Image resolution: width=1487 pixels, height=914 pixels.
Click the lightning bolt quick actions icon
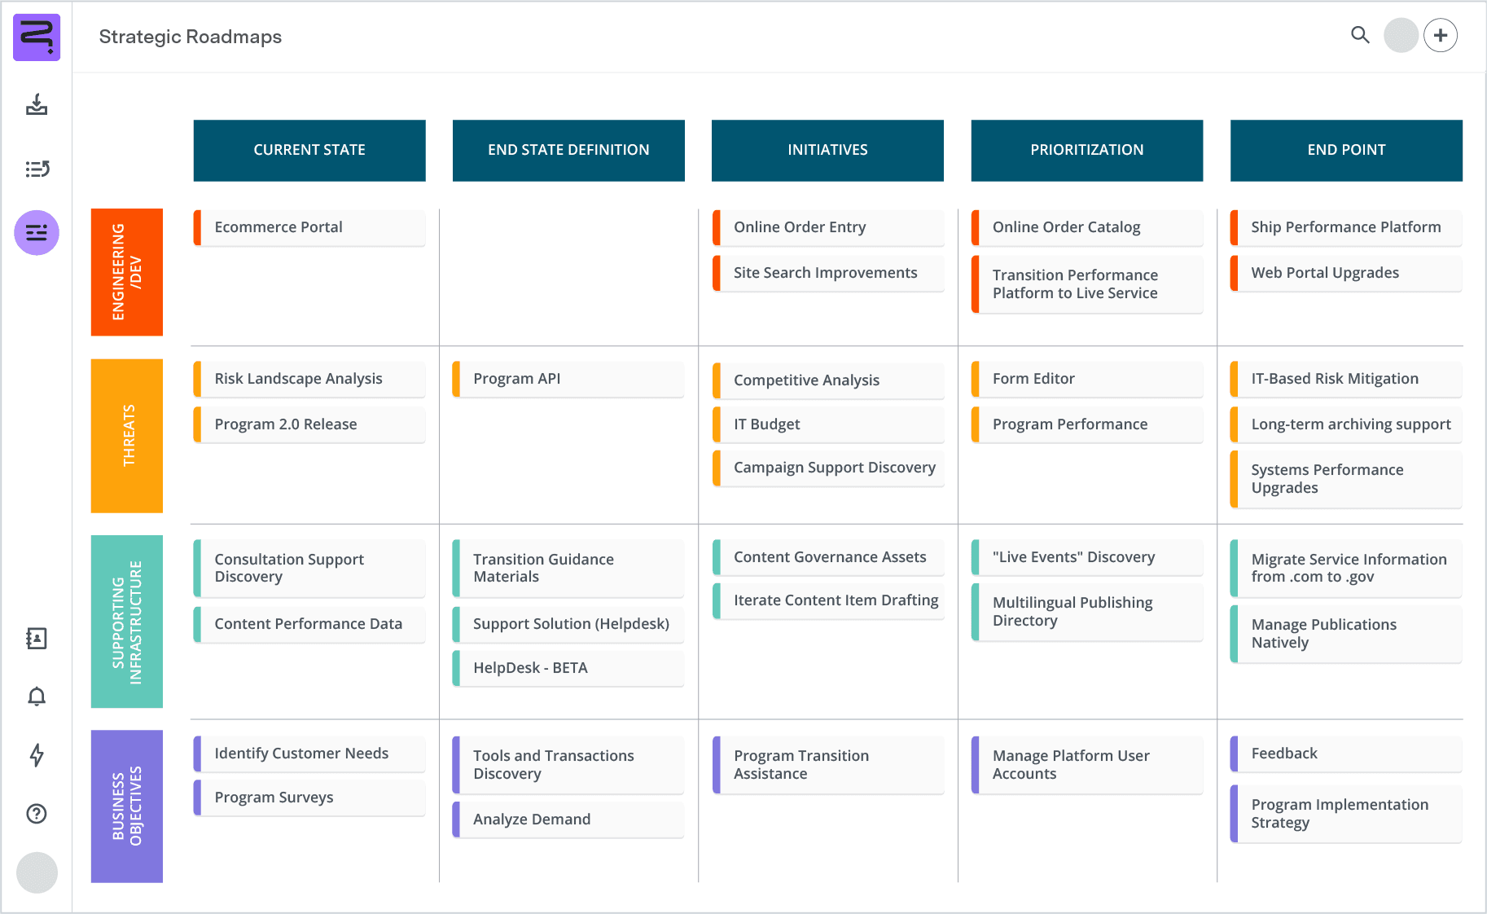tap(37, 756)
